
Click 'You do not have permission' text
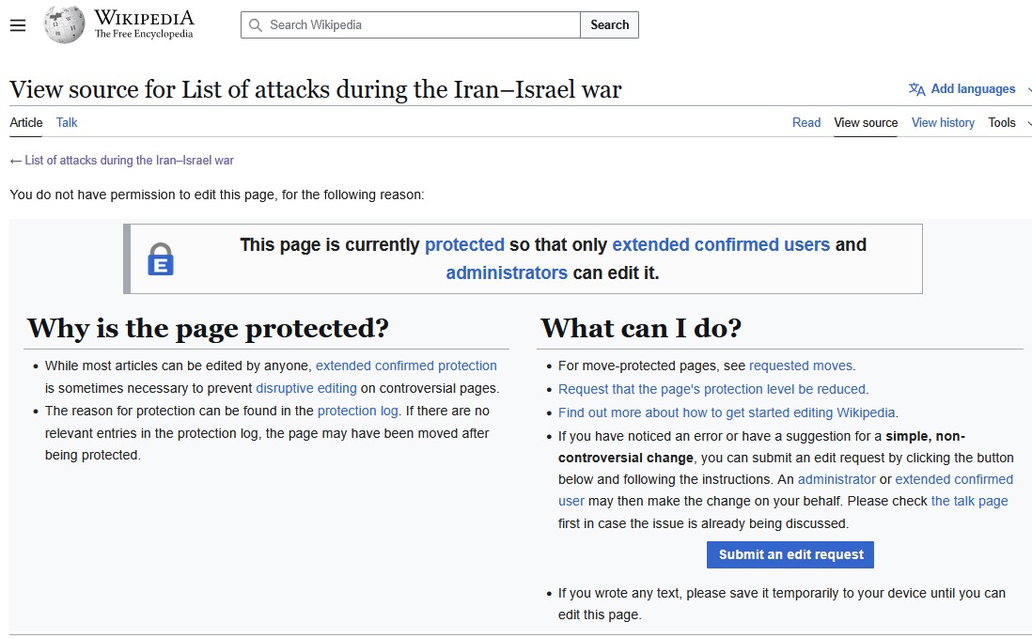pos(216,195)
